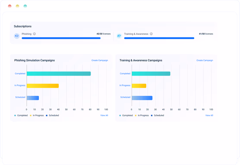Toggle In Progress legend in Phishing Simulation chart
The image size is (240, 165).
coord(37,116)
